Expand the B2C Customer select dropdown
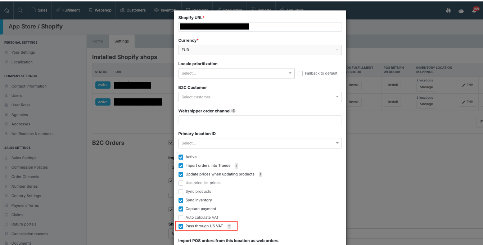483x245 pixels. pos(259,97)
